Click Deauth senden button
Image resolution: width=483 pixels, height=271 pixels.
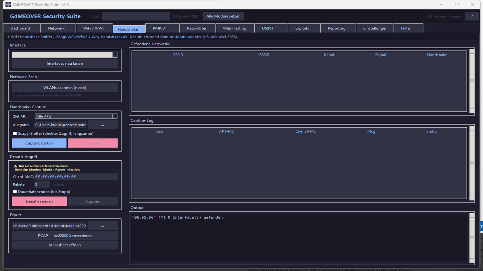pyautogui.click(x=39, y=201)
